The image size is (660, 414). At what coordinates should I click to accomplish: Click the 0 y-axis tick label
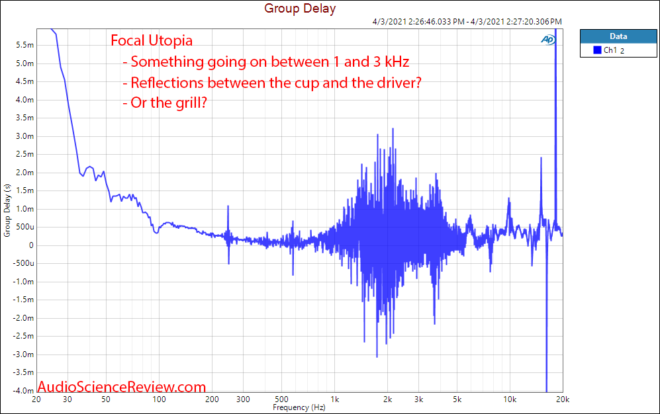point(31,245)
